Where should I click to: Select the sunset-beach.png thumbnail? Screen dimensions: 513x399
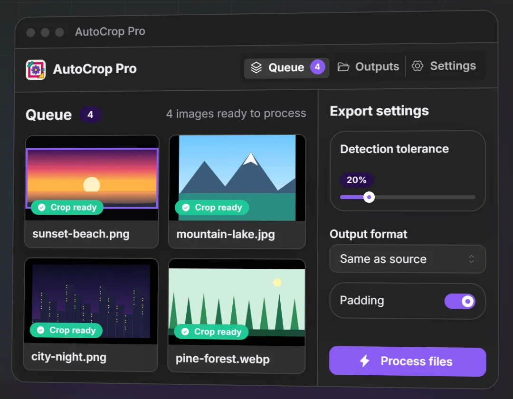(x=92, y=178)
